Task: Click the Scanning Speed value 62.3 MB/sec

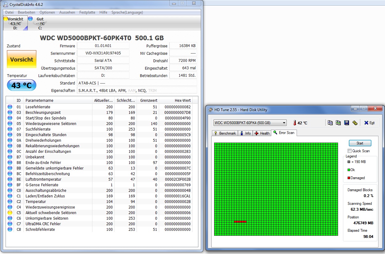Action: [x=362, y=209]
